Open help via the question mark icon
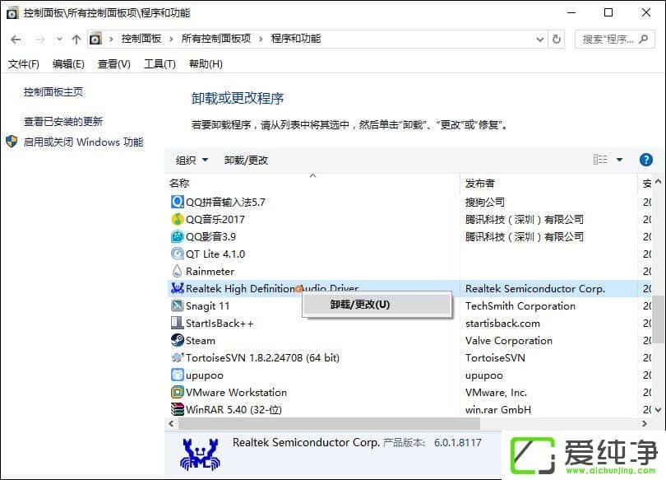 click(x=645, y=160)
